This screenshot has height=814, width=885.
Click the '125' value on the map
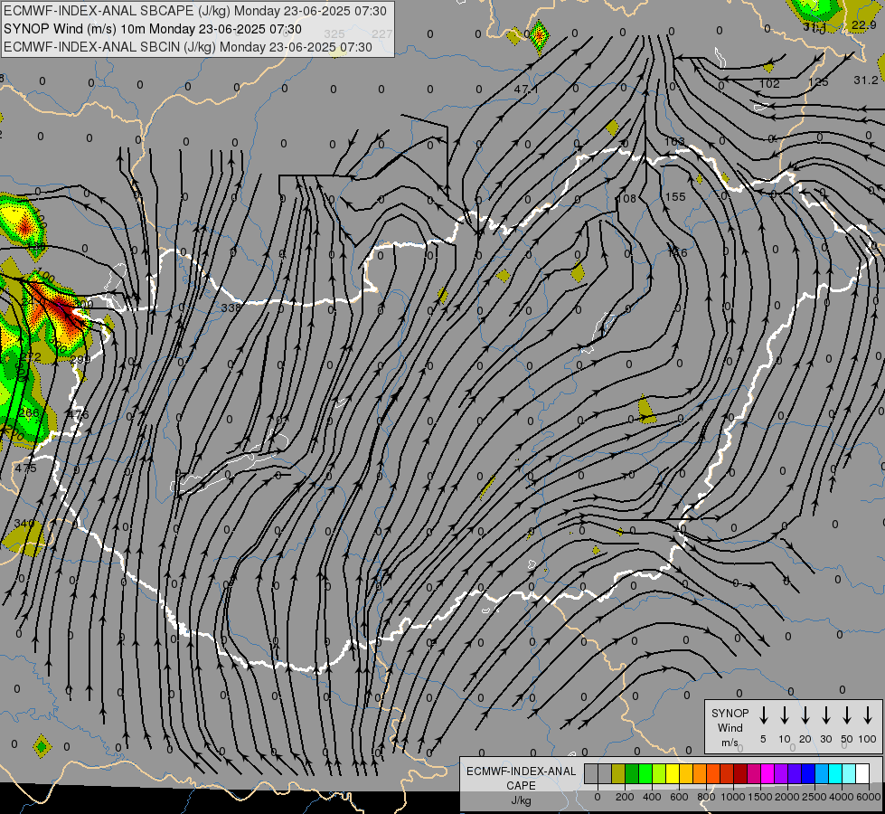click(818, 82)
